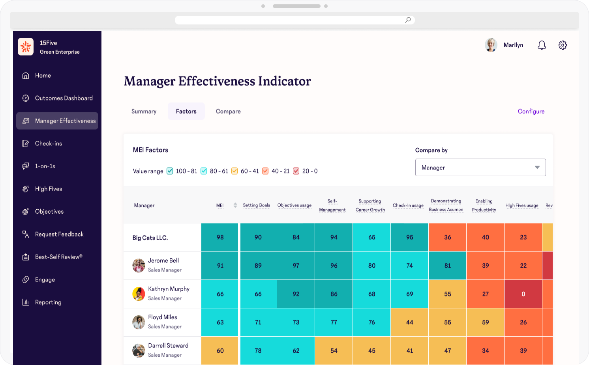Click the 15Five logo icon
Screen dimensions: 589x365
26,47
